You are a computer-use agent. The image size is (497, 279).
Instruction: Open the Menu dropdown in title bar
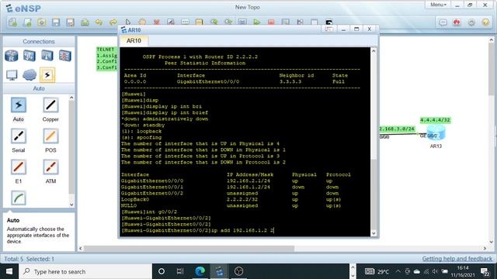(438, 5)
